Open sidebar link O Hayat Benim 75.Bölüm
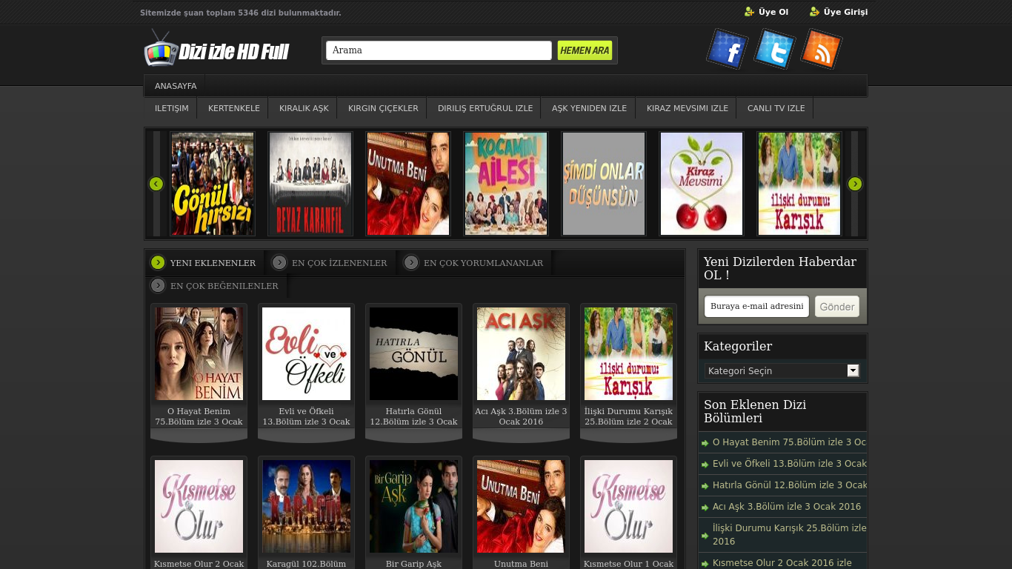The height and width of the screenshot is (569, 1012). pyautogui.click(x=790, y=442)
